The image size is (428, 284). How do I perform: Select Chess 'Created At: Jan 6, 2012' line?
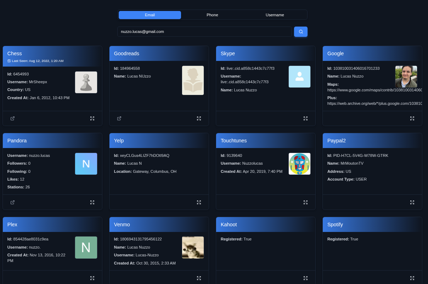point(39,98)
